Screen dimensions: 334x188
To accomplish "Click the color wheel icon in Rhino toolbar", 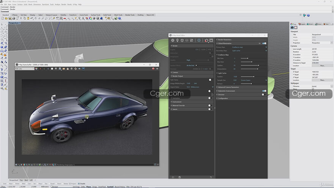I will [90, 18].
